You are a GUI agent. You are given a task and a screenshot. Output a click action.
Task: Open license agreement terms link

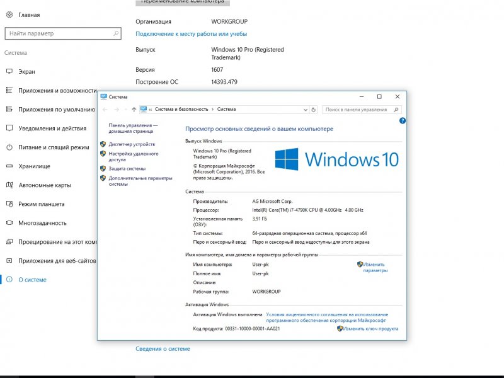click(x=327, y=318)
